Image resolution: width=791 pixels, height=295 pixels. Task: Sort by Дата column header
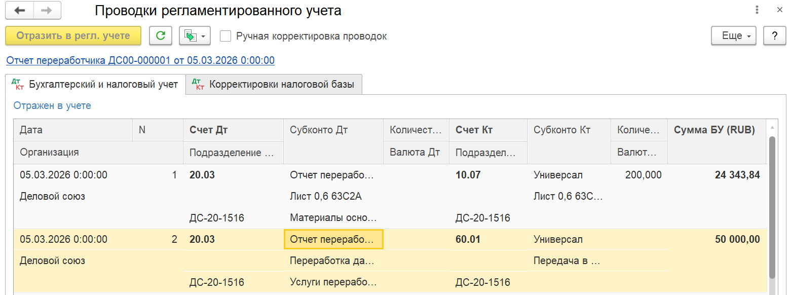pyautogui.click(x=73, y=130)
